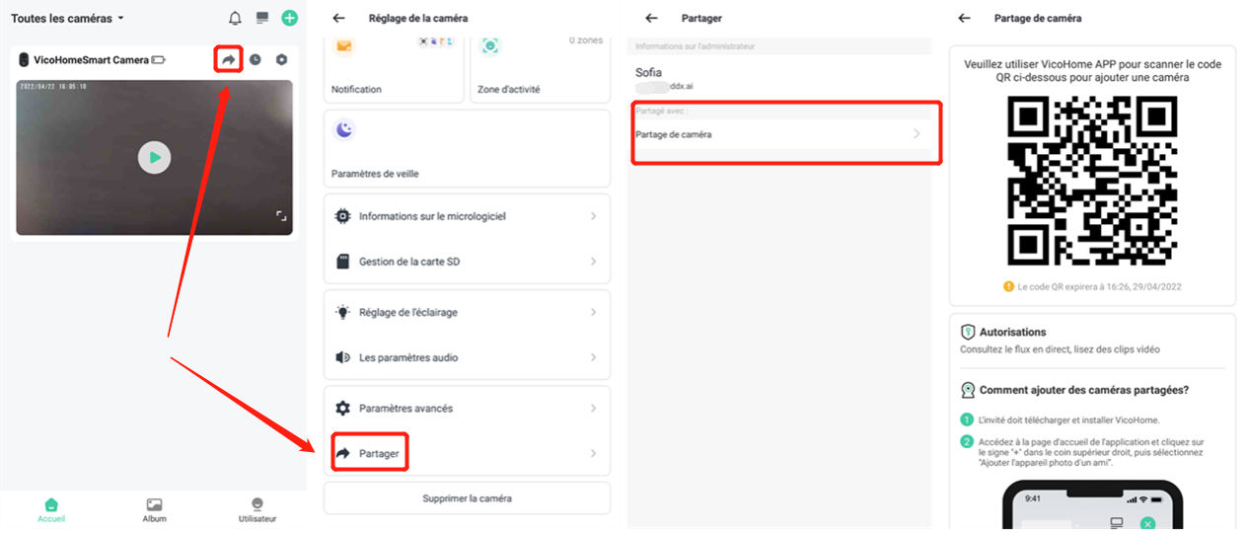
Task: Tap the notification bell icon
Action: [235, 18]
